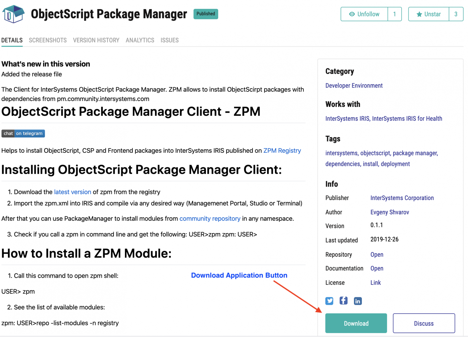The image size is (468, 337).
Task: Click the 'USER> zpm' command text
Action: (x=18, y=292)
